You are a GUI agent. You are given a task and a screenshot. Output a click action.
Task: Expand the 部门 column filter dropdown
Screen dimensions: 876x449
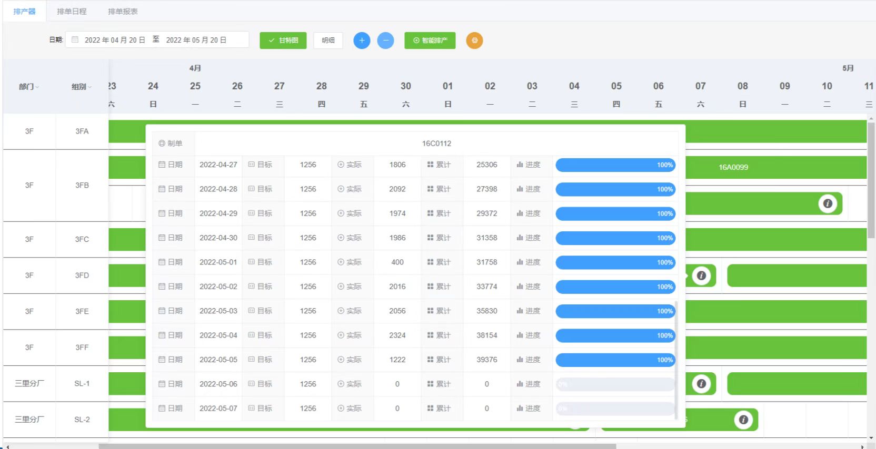coord(29,87)
